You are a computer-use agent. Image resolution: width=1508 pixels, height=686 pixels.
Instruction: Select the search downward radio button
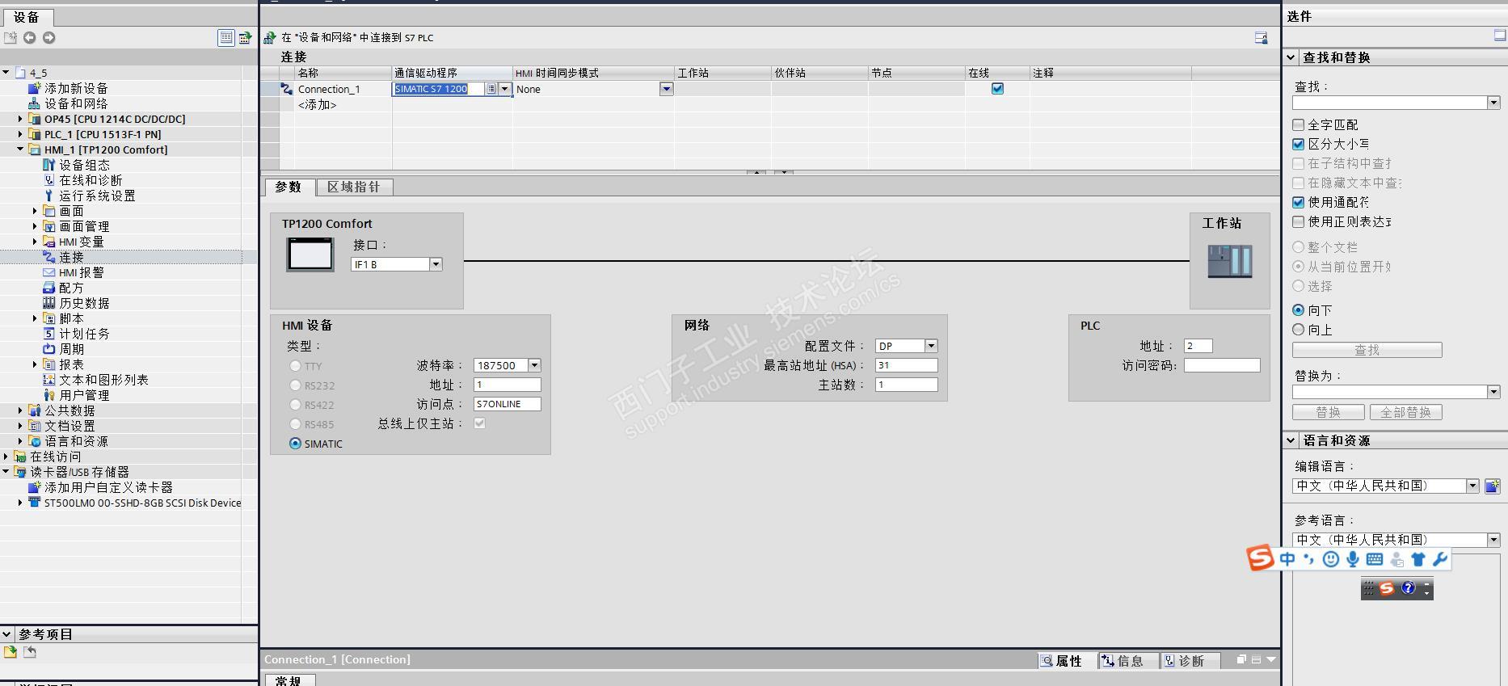1298,310
